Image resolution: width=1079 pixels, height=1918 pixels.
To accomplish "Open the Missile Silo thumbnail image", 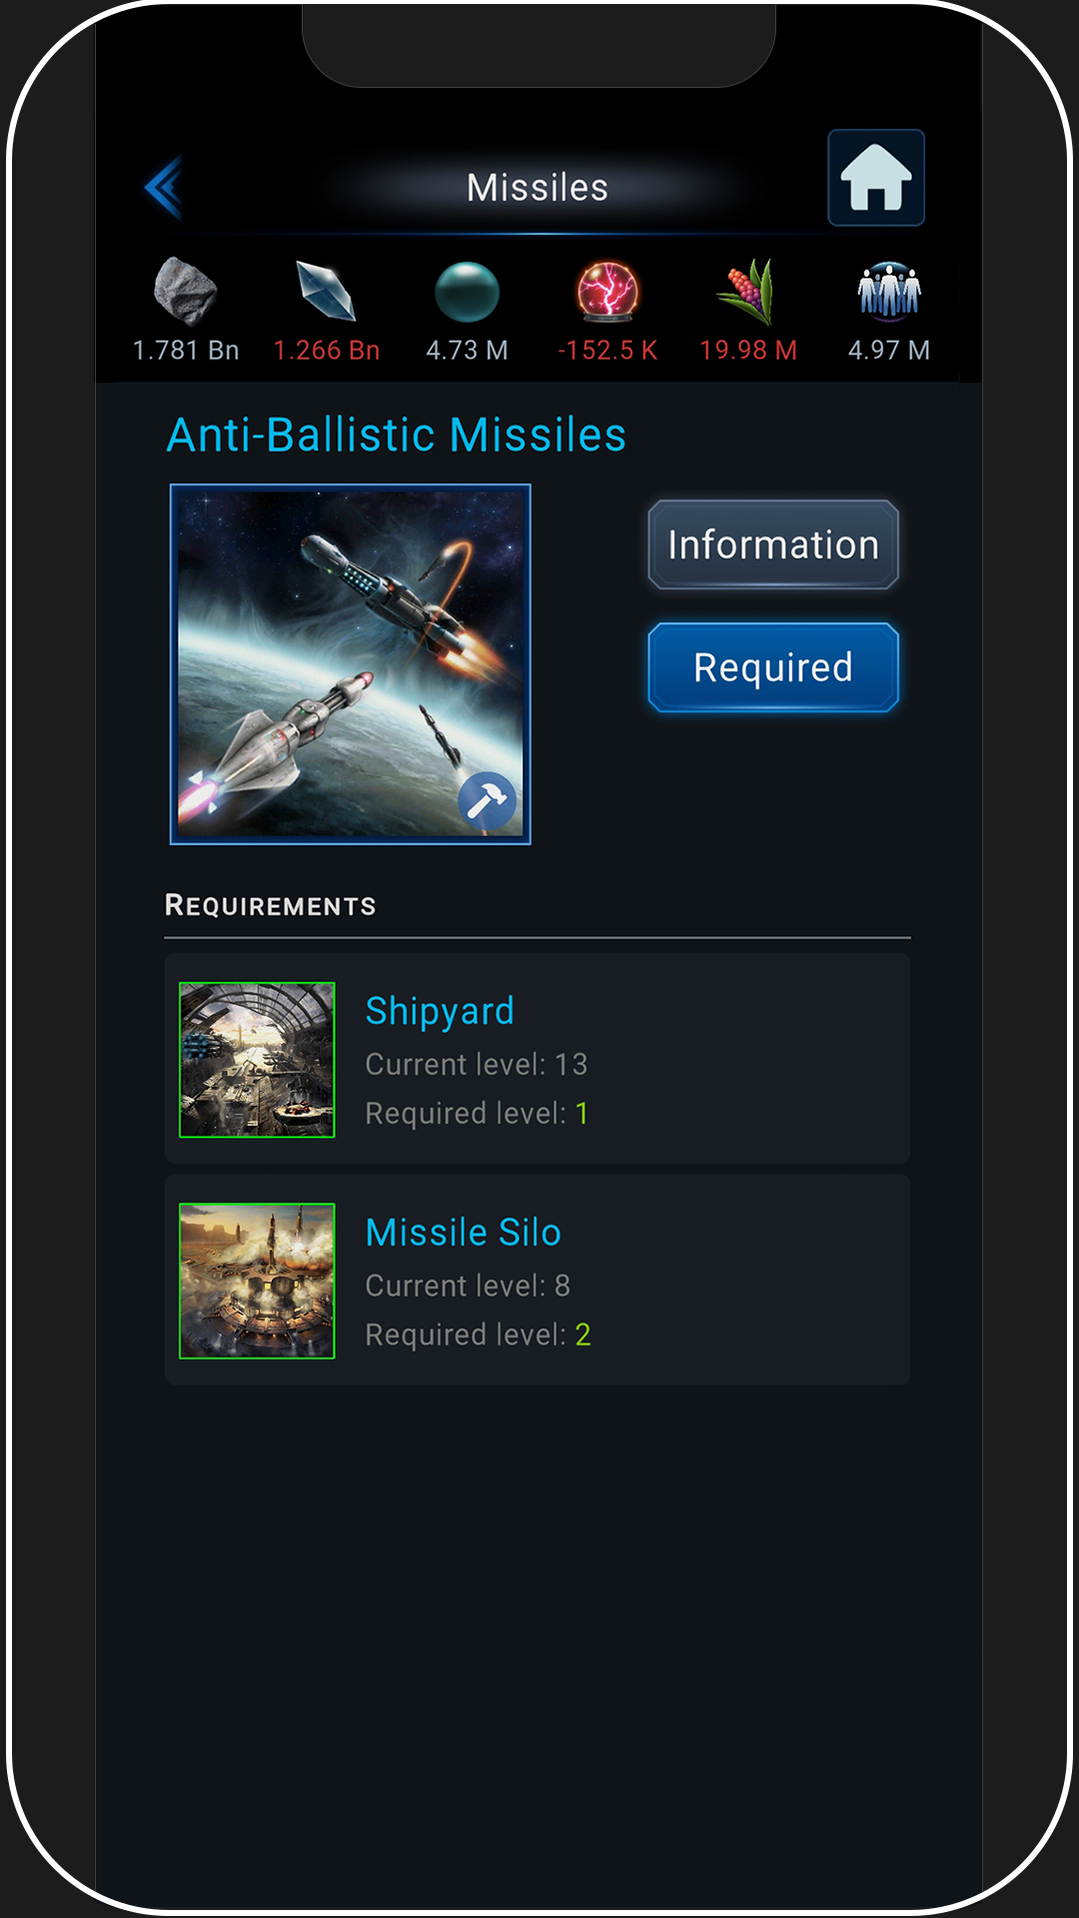I will 257,1281.
